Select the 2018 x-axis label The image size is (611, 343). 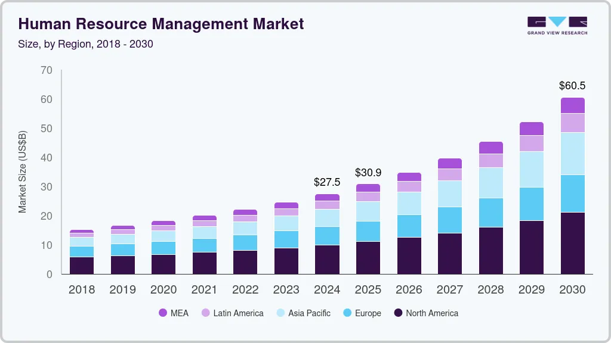(x=82, y=290)
